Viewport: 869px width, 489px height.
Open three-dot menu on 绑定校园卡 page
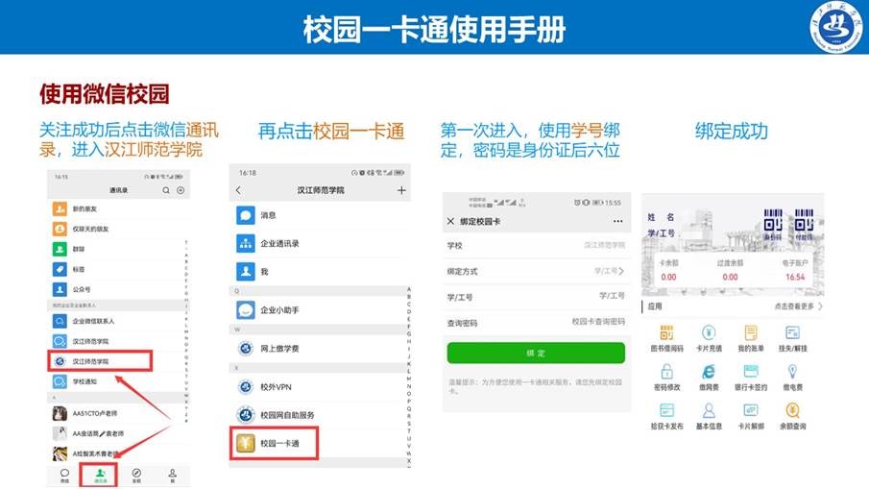point(618,221)
